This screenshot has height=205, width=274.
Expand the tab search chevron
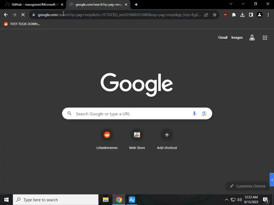tap(231, 4)
